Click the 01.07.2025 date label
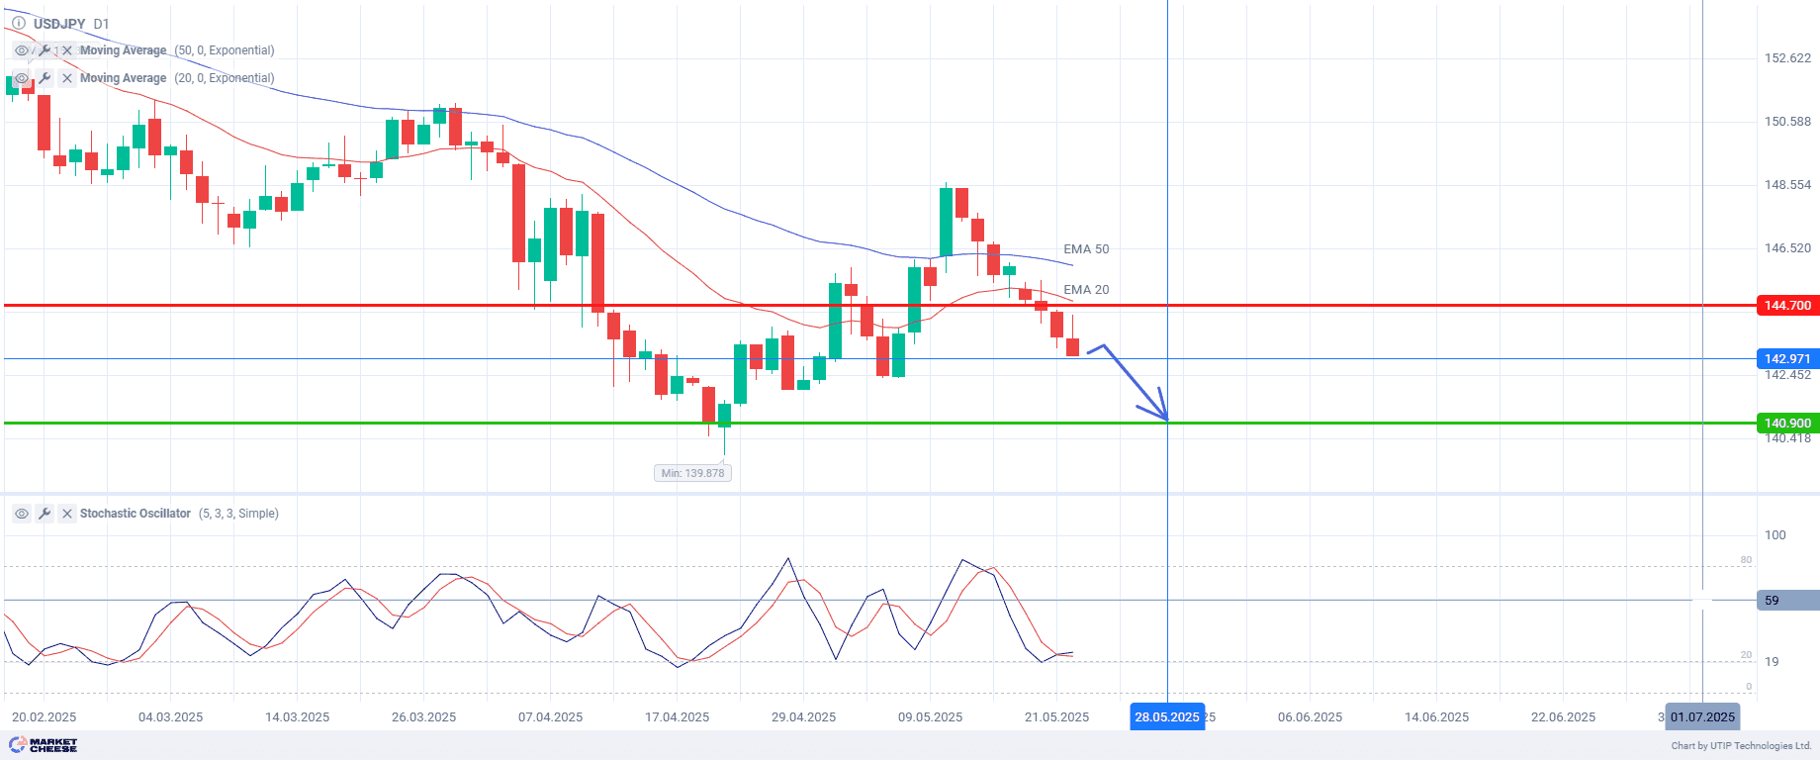The width and height of the screenshot is (1820, 760). point(1702,717)
